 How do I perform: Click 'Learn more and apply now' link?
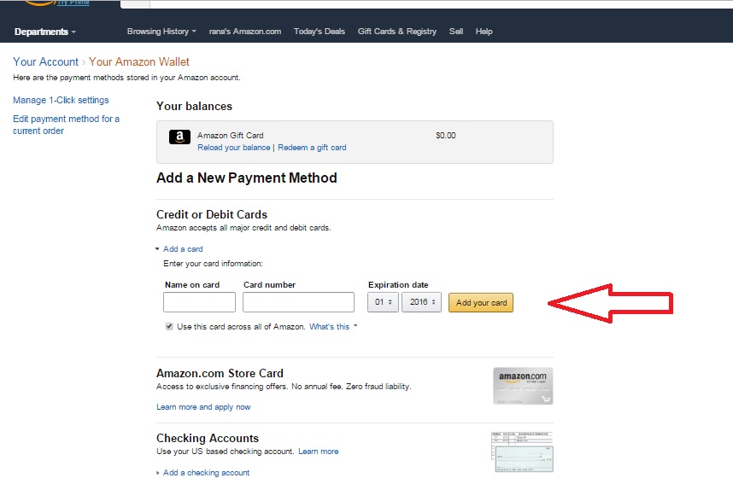pos(203,407)
